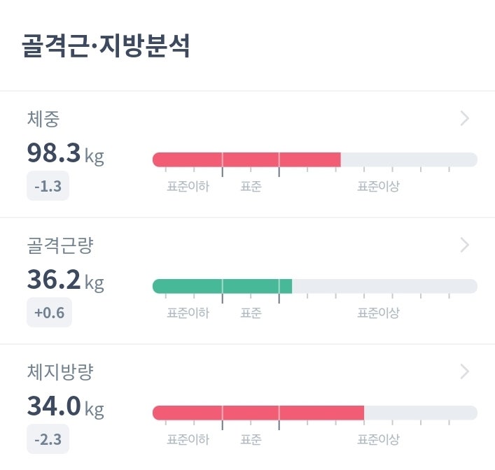The width and height of the screenshot is (495, 470).
Task: Click the green 골격근량 progress bar
Action: click(222, 286)
